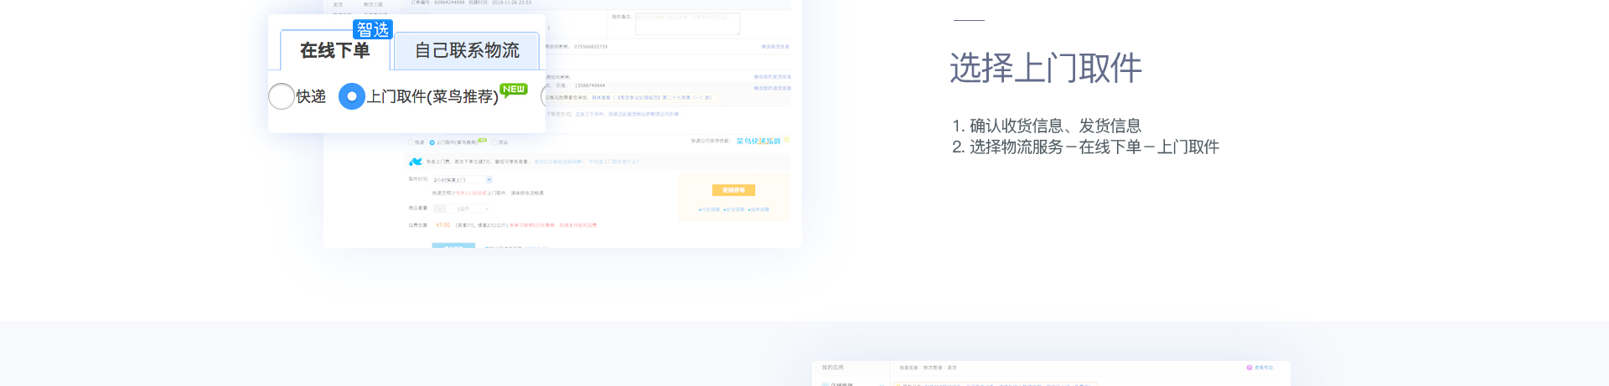Click the blue 智选 badge
Screen dimensions: 1609x386
click(373, 29)
